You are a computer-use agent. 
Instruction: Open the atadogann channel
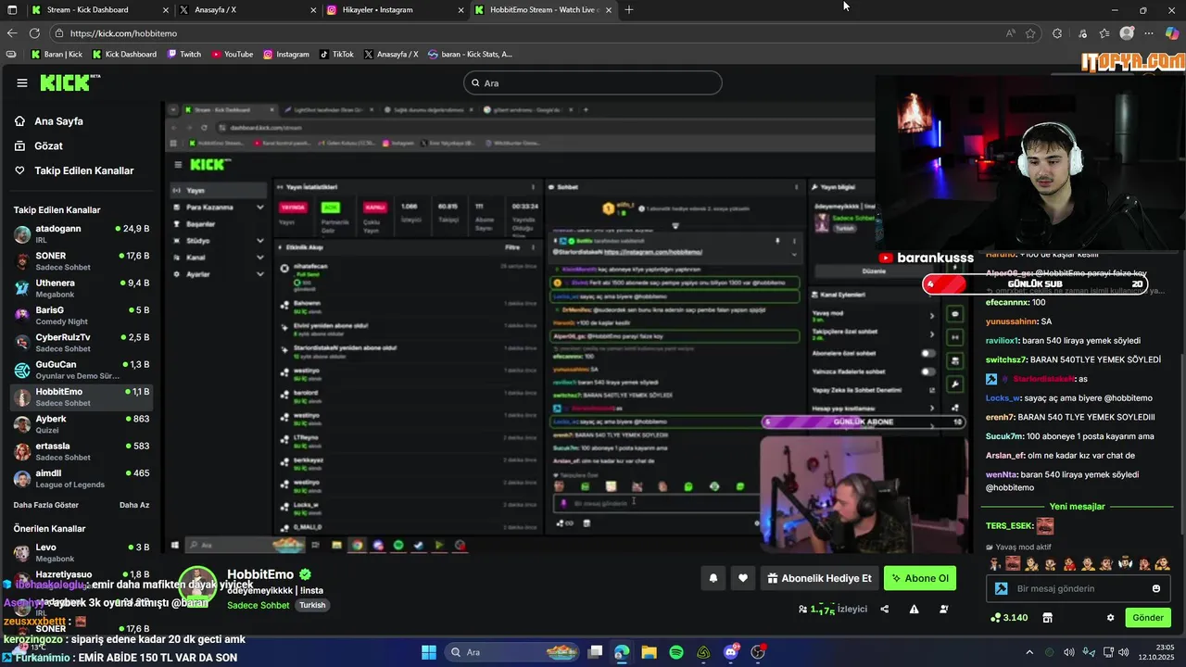click(x=82, y=233)
